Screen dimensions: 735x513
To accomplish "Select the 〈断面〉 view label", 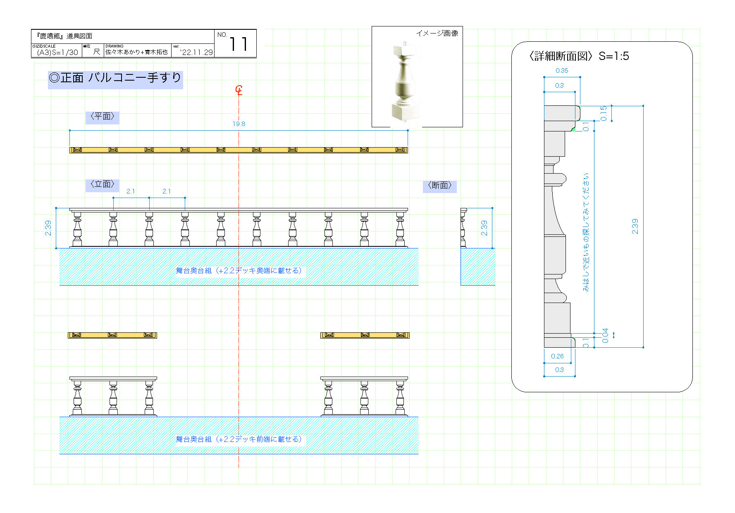I will click(x=439, y=186).
